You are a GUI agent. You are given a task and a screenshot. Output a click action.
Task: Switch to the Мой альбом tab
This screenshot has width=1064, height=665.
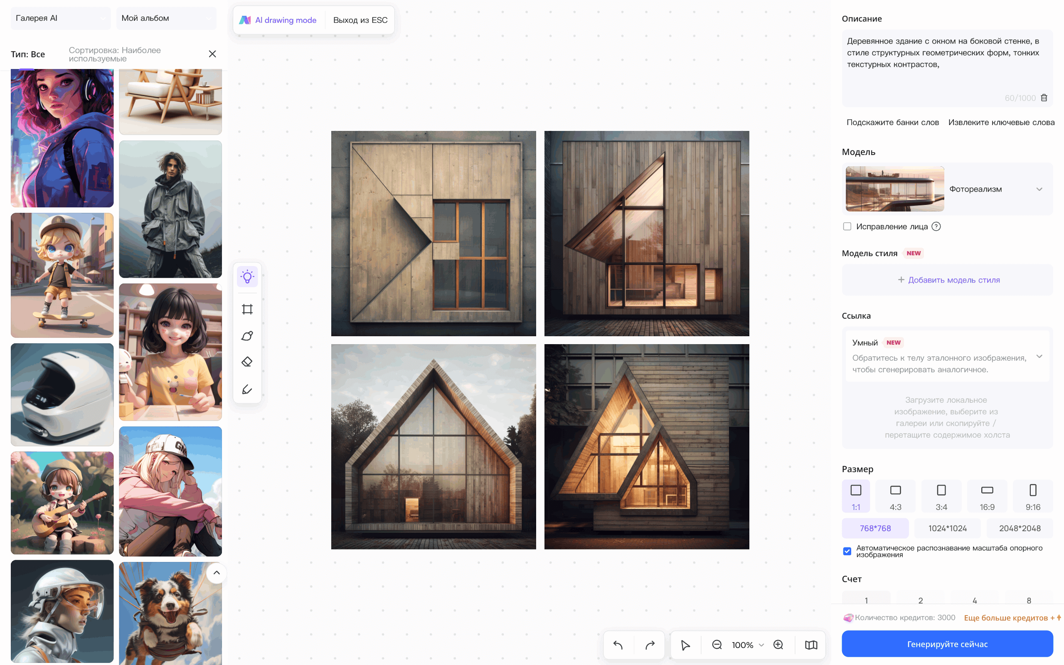[x=166, y=18]
